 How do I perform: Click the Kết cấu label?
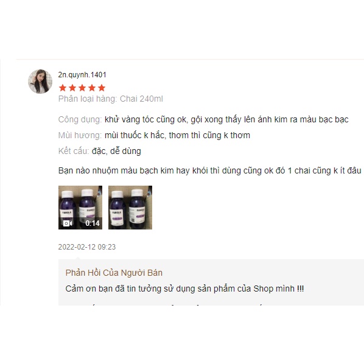click(74, 151)
